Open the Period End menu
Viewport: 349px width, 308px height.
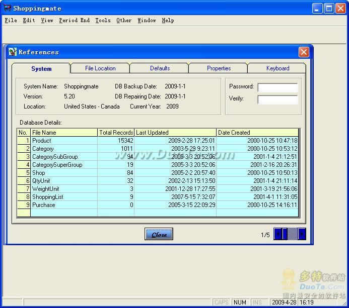pos(75,20)
